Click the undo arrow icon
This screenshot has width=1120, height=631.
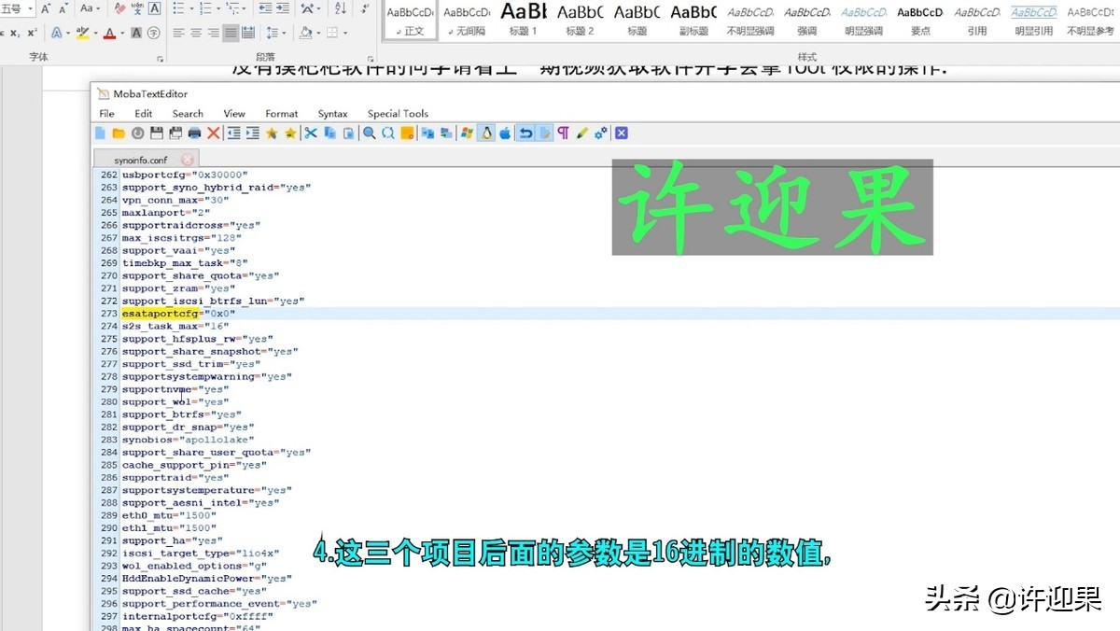(x=525, y=133)
